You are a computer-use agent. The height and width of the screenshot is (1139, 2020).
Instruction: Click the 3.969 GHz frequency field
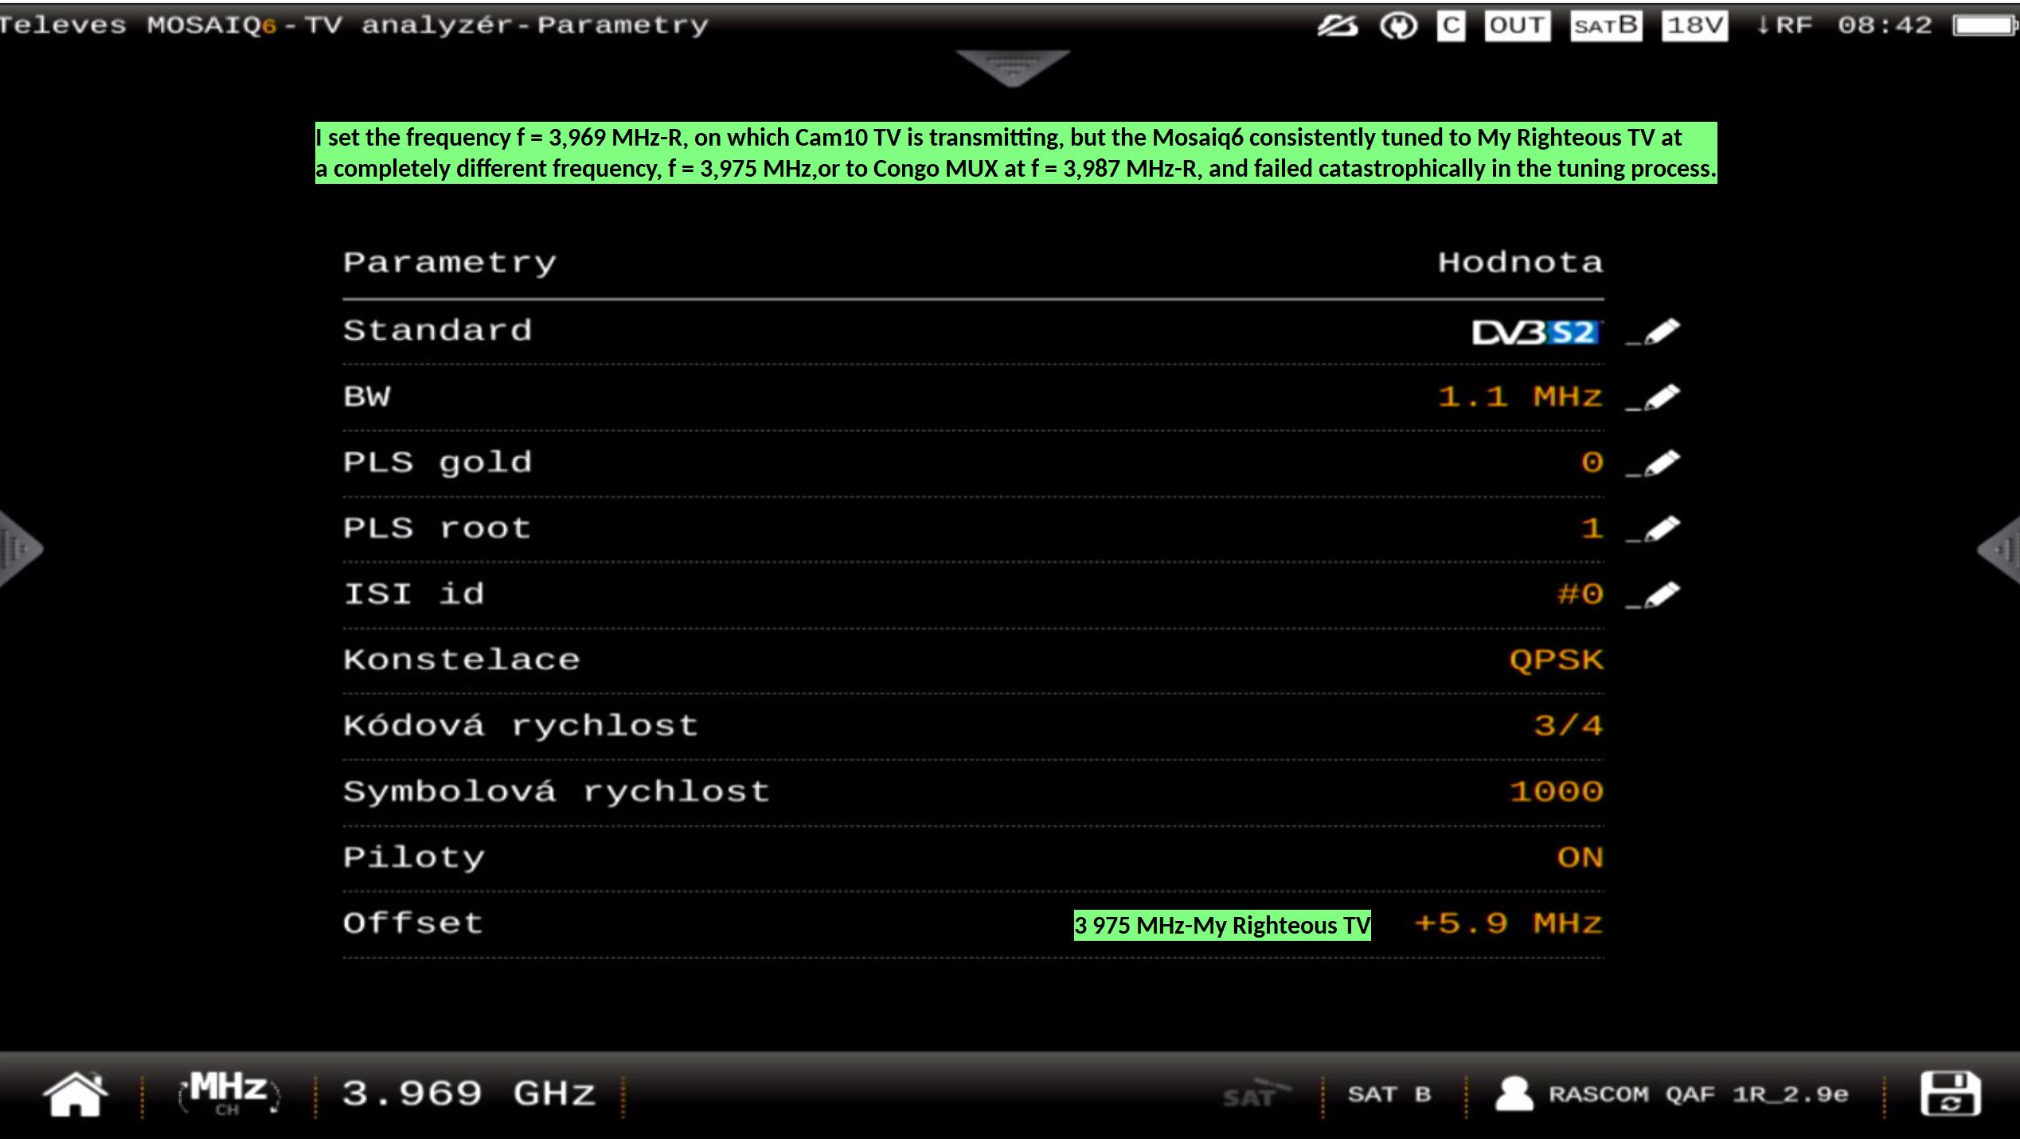[x=468, y=1094]
